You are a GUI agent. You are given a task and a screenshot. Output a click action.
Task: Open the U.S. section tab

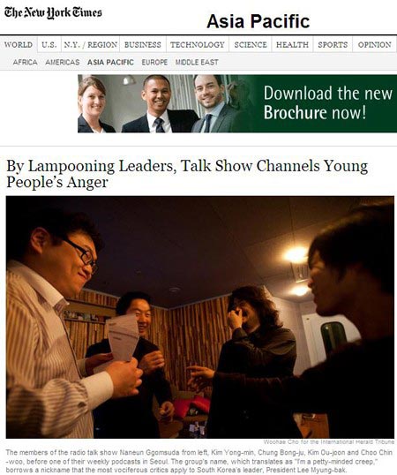click(x=49, y=44)
